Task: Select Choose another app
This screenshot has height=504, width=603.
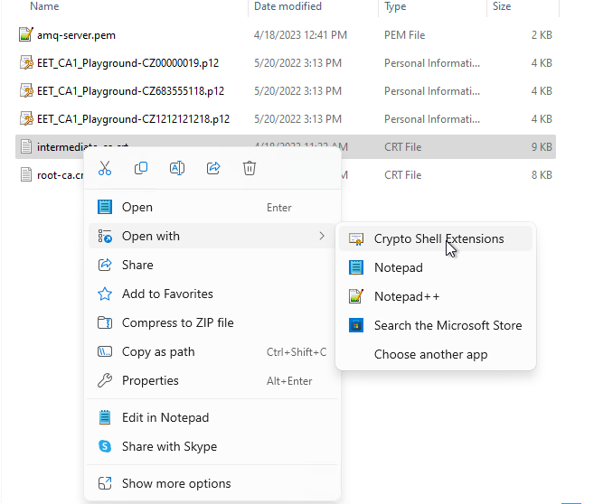Action: point(430,354)
